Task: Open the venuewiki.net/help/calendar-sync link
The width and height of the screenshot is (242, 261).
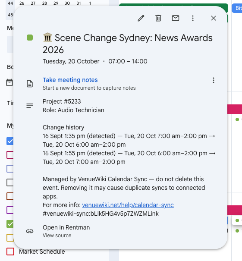Action: pos(128,205)
